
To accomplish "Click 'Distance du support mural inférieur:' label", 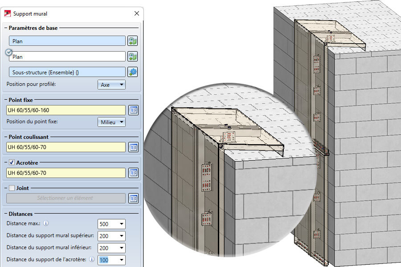I will pos(49,247).
